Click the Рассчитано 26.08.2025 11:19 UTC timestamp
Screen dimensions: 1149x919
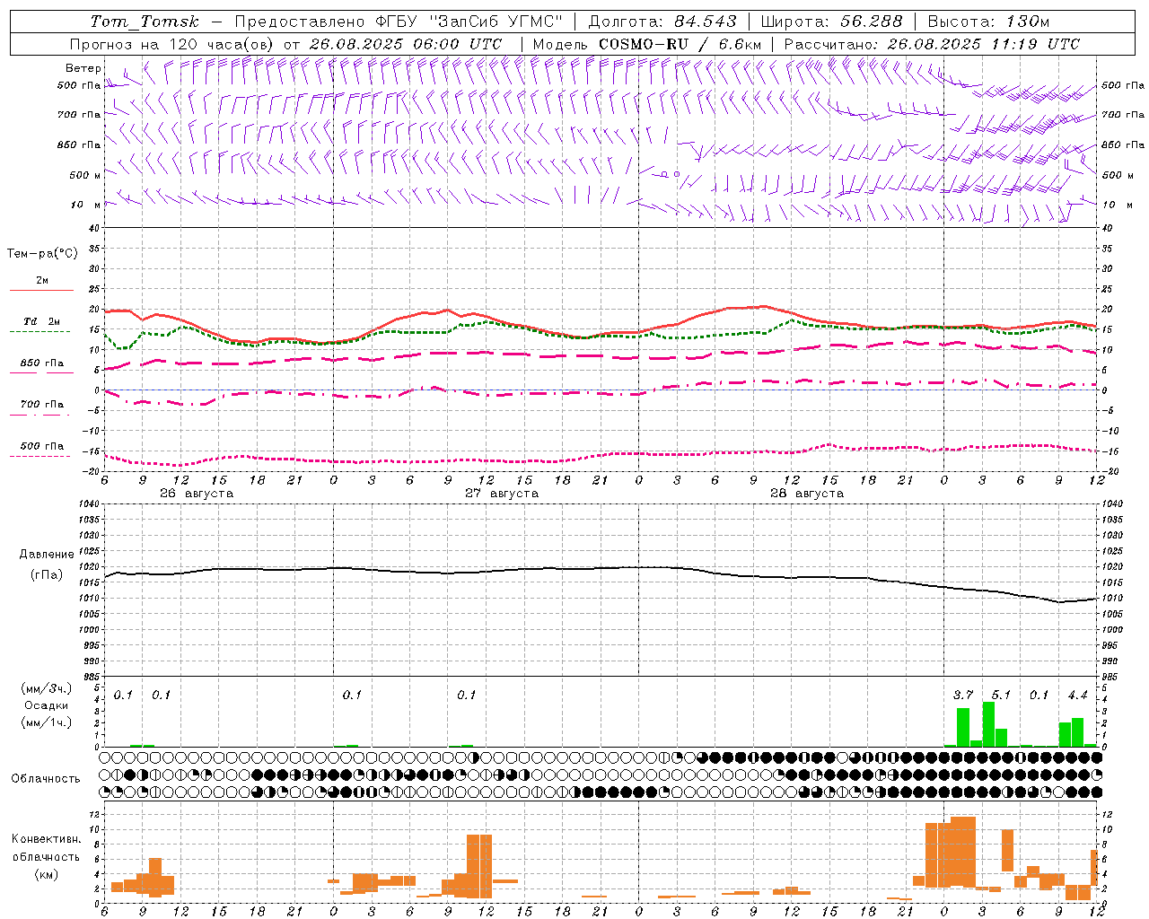click(x=932, y=44)
